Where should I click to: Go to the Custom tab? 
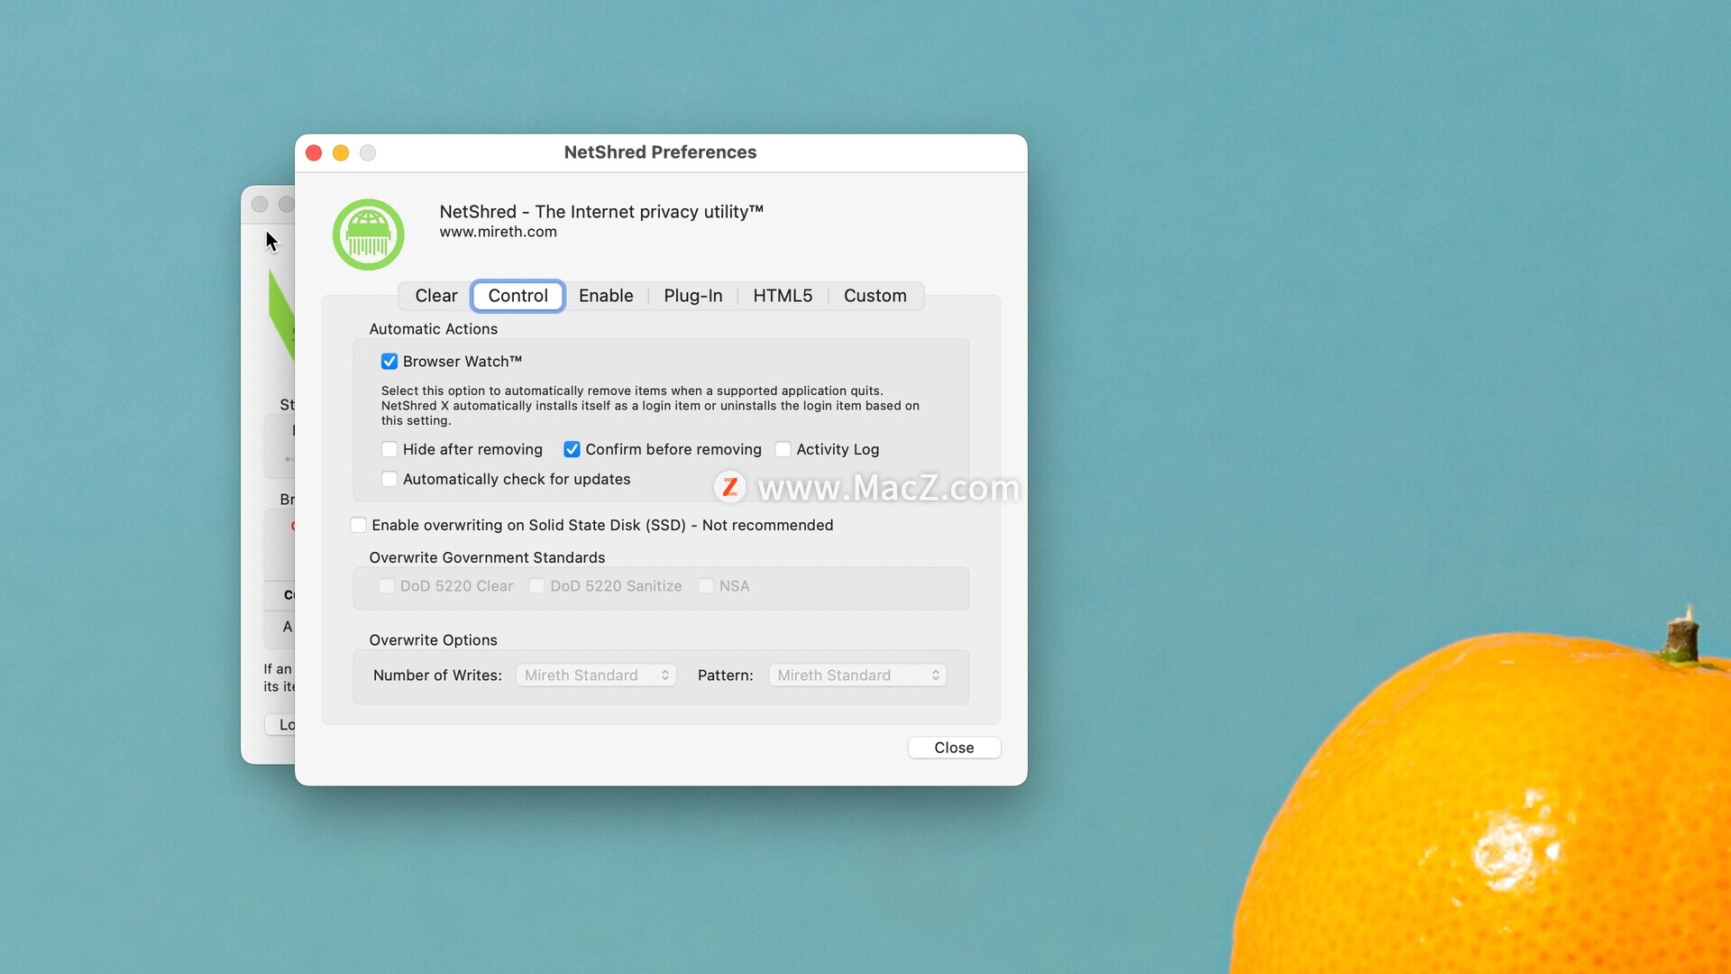point(875,296)
